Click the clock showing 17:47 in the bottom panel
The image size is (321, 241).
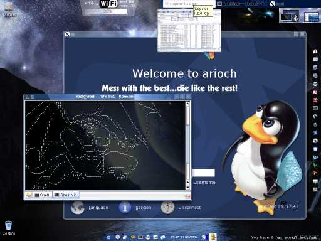pyautogui.click(x=184, y=237)
